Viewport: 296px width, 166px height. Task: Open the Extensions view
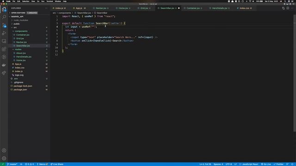[4, 49]
